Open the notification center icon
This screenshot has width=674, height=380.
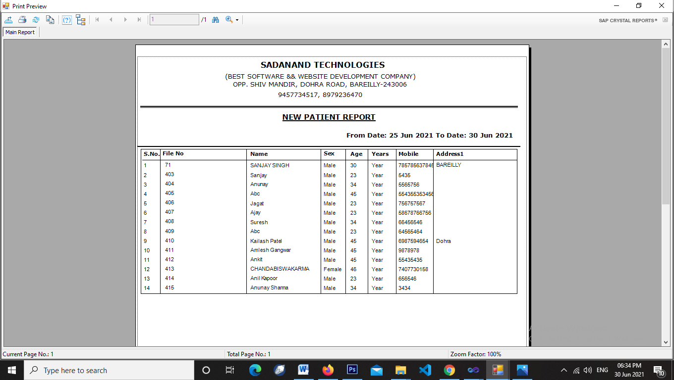click(659, 370)
